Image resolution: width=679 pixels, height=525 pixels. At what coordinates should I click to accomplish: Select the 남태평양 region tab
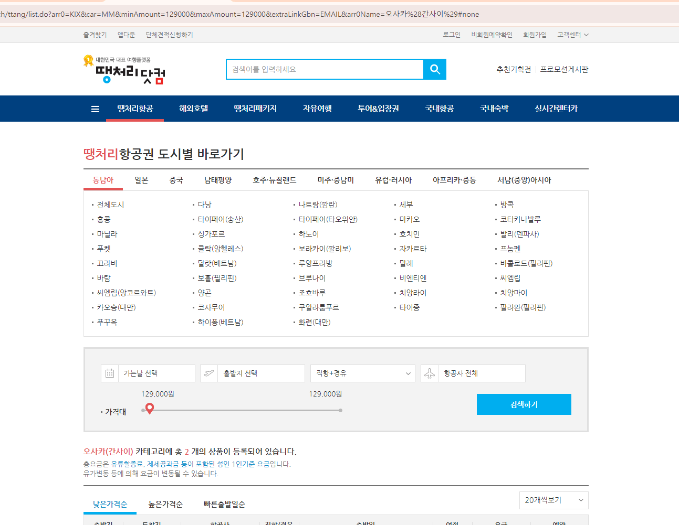pyautogui.click(x=218, y=180)
